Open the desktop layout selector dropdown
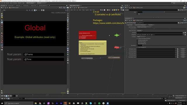The width and height of the screenshot is (187, 105). [31, 3]
